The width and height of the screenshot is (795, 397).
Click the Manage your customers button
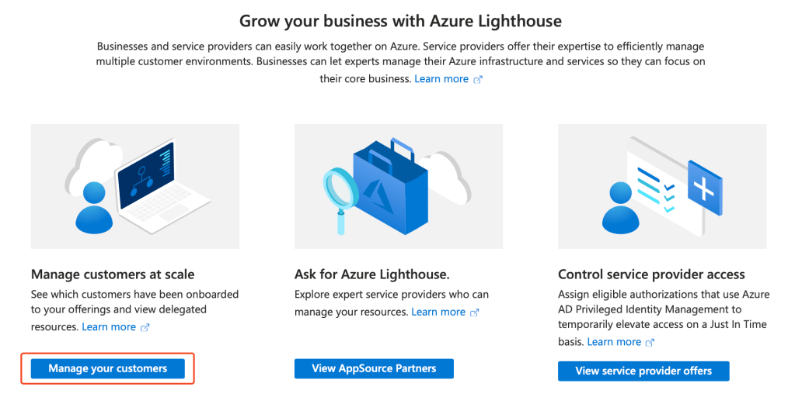coord(107,368)
